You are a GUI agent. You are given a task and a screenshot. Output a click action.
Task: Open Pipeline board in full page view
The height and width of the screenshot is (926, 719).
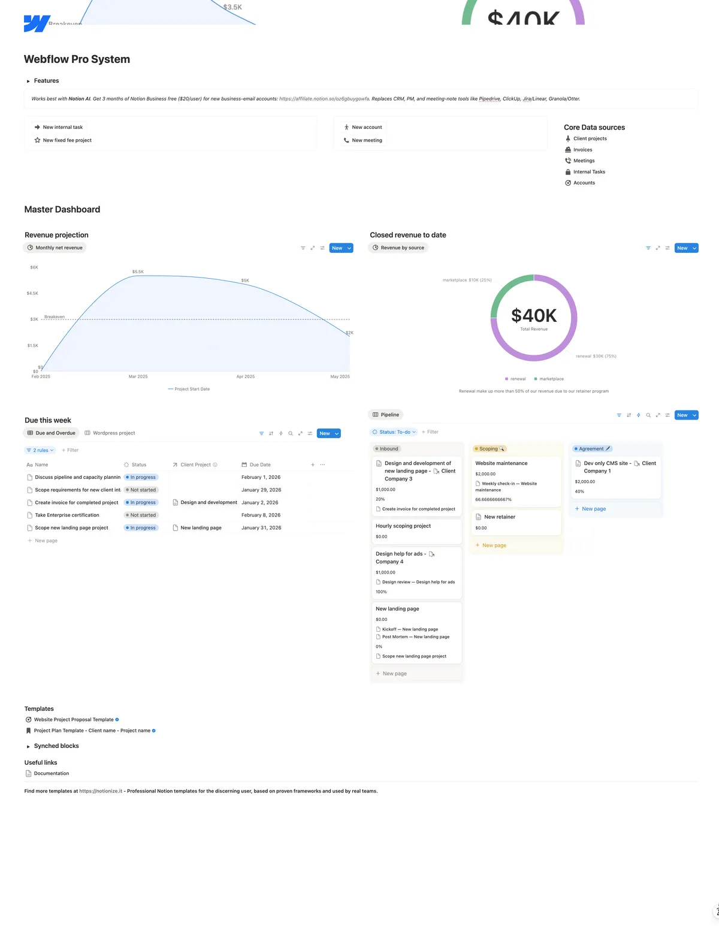(x=658, y=415)
